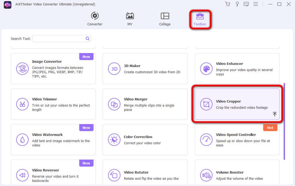Open the Color Correction sun icon
This screenshot has height=186, width=295.
pyautogui.click(x=114, y=140)
